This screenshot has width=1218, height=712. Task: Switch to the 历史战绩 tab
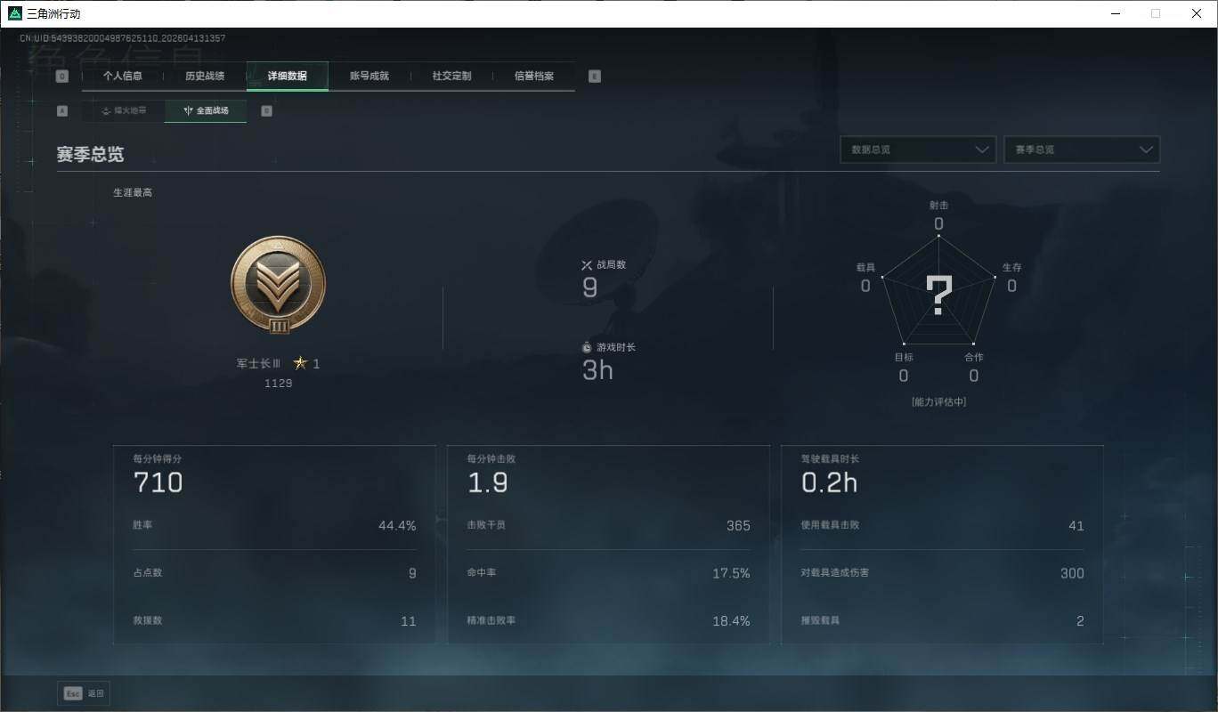click(205, 77)
